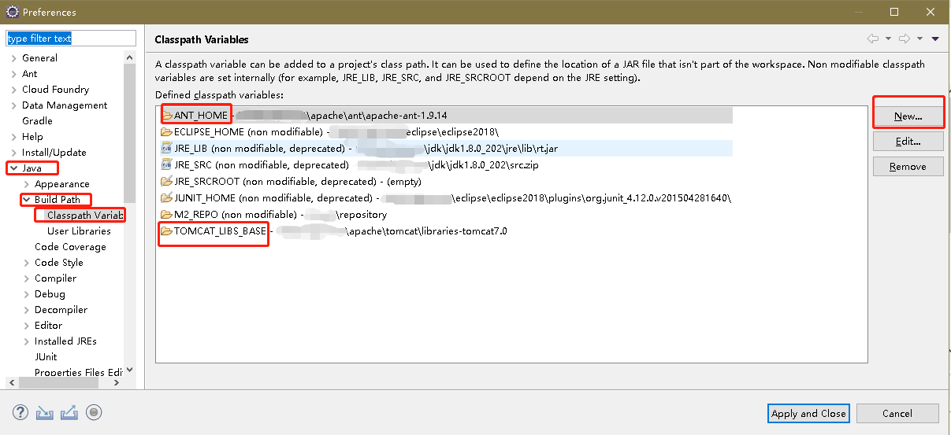Open the Help question mark icon
951x435 pixels.
20,412
